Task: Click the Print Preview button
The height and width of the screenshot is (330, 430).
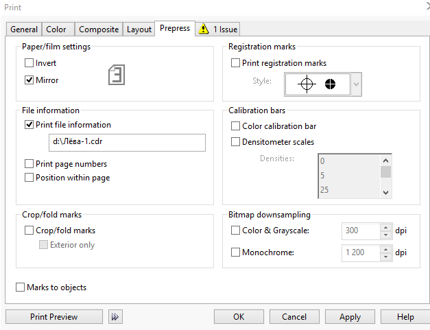Action: [x=54, y=317]
